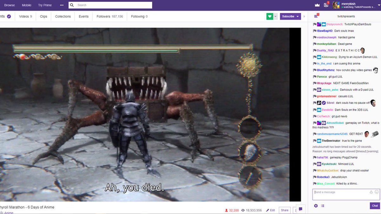Expand follow notification options dropdown
The width and height of the screenshot is (381, 214).
(275, 16)
